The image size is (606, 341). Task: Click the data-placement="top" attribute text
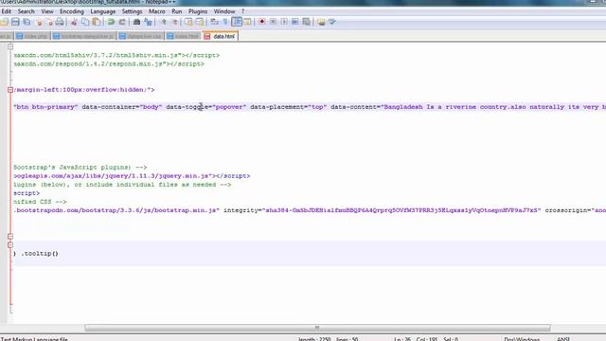click(x=288, y=107)
